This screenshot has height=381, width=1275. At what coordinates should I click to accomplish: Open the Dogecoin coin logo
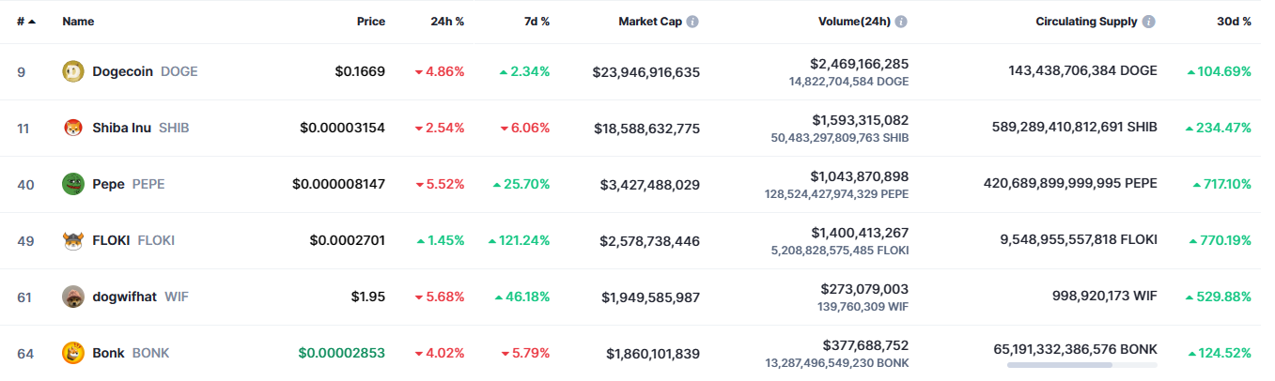(x=73, y=71)
